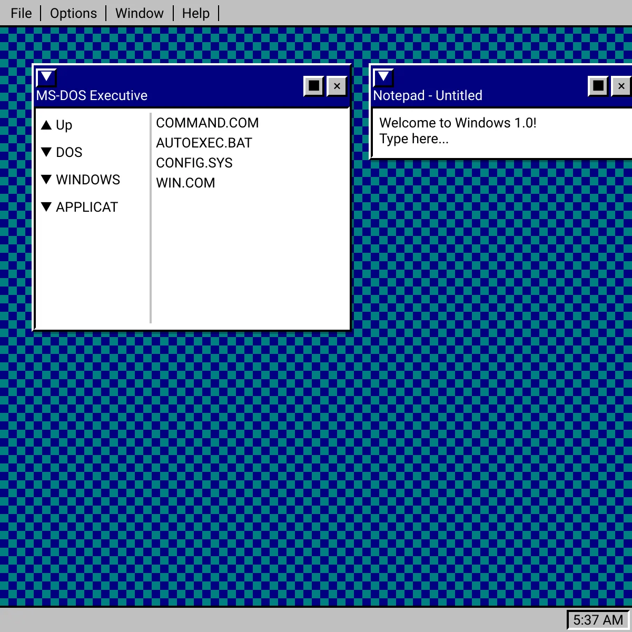Screen dimensions: 632x632
Task: Open the Help menu
Action: click(196, 13)
